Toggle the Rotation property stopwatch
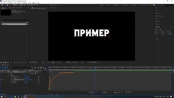Viewport: 174px width, 98px height. pos(12,81)
